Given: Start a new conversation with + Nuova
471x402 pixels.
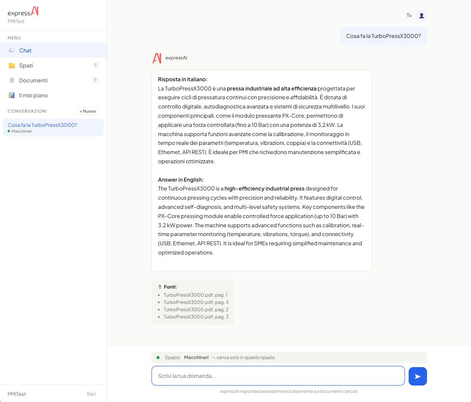Looking at the screenshot, I should coord(88,111).
